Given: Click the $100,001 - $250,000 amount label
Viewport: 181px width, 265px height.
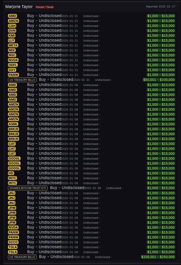Looking at the screenshot, I should pyautogui.click(x=158, y=257).
